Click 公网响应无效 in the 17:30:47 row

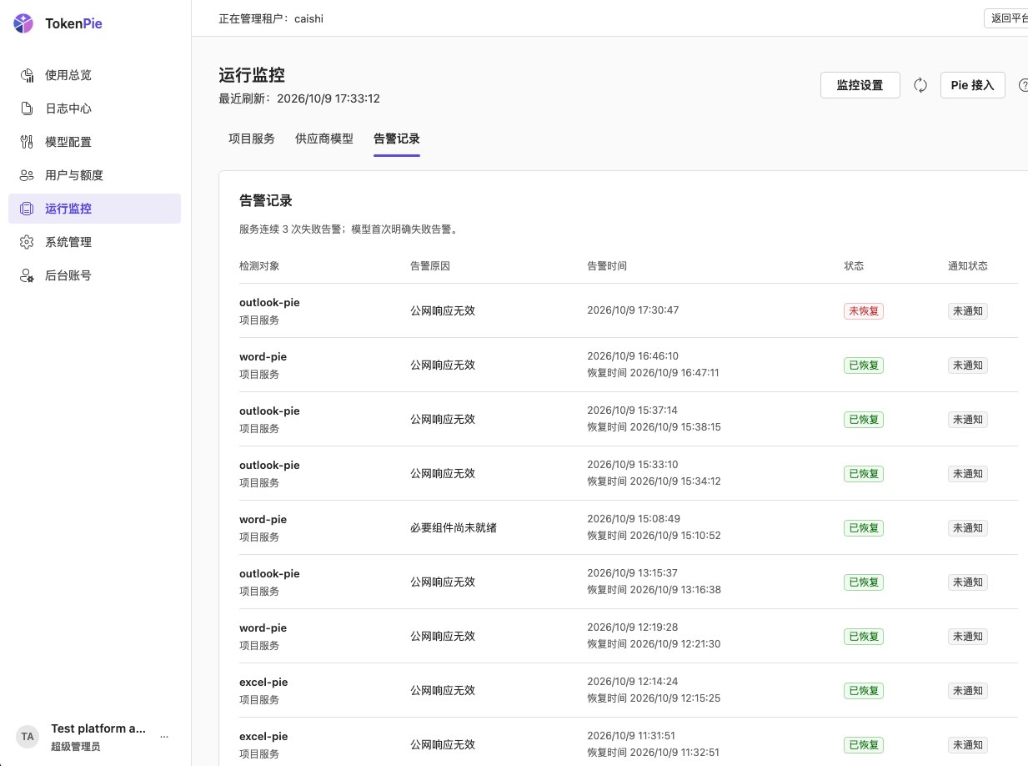(443, 310)
